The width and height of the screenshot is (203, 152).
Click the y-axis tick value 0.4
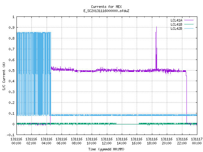click(11, 81)
